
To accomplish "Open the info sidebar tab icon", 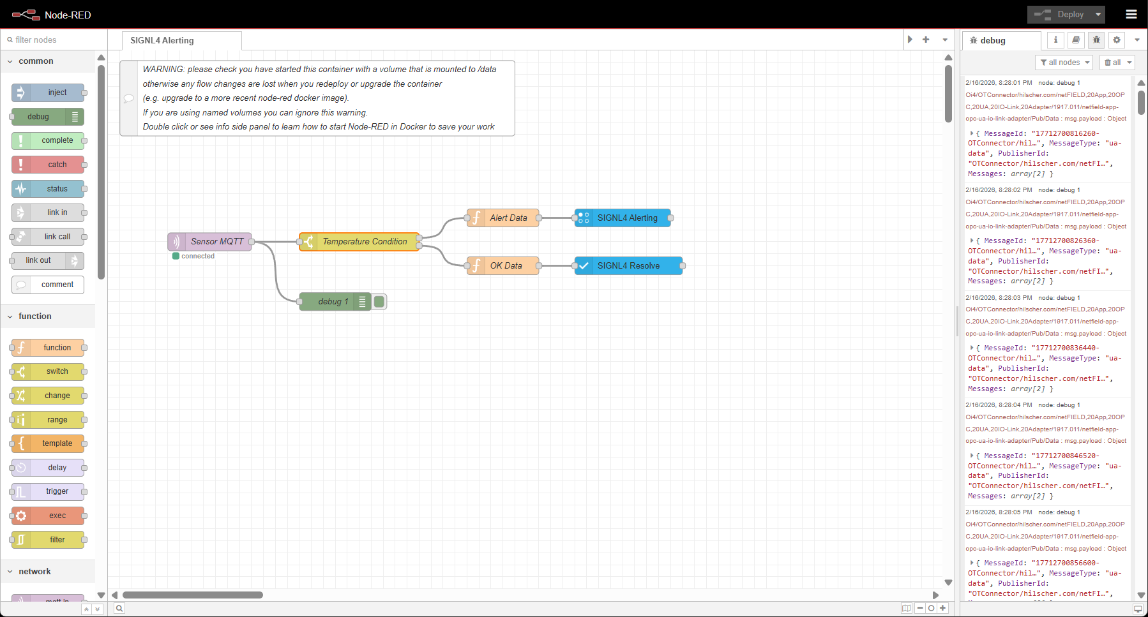I will pos(1055,40).
